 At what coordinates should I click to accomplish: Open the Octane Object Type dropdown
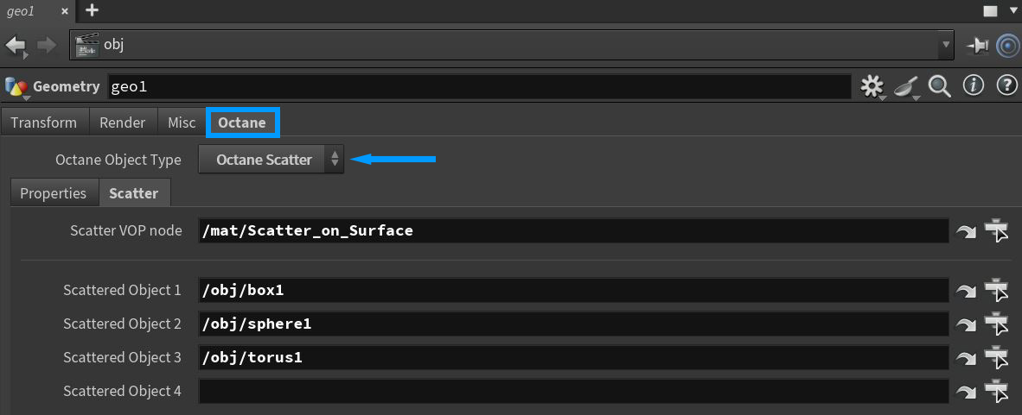(x=271, y=160)
